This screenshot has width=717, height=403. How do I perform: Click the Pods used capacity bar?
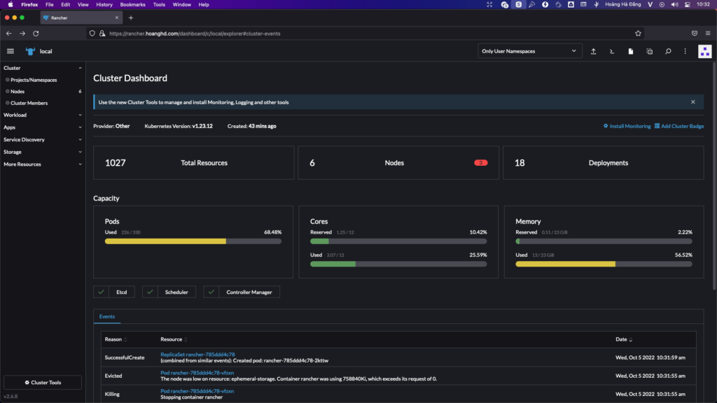click(193, 241)
